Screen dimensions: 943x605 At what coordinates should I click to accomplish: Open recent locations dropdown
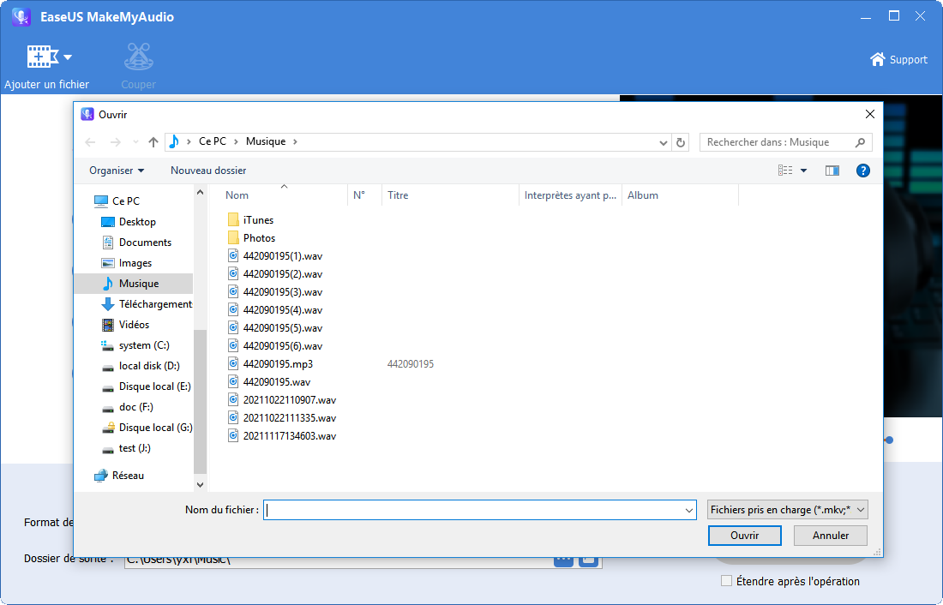coord(136,142)
